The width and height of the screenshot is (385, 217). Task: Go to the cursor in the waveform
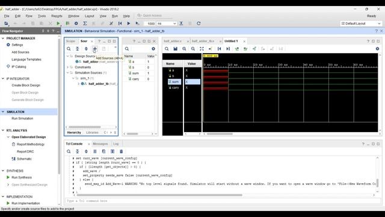point(211,49)
